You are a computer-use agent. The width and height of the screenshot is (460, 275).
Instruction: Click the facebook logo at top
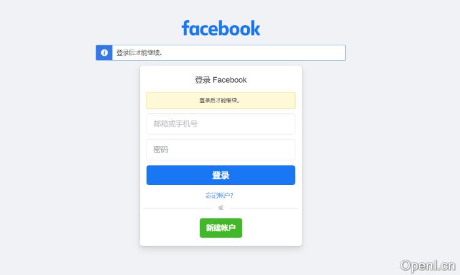(221, 28)
